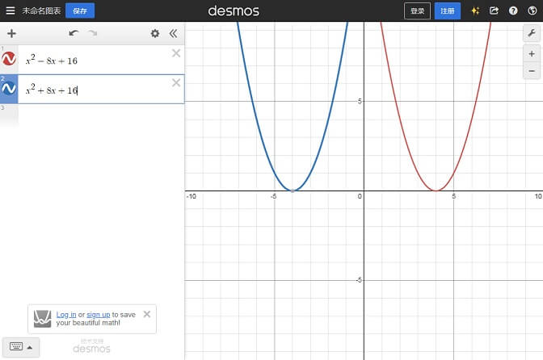Screen dimensions: 543x360
Task: Click the 未命名图表 graph title
Action: pos(41,10)
